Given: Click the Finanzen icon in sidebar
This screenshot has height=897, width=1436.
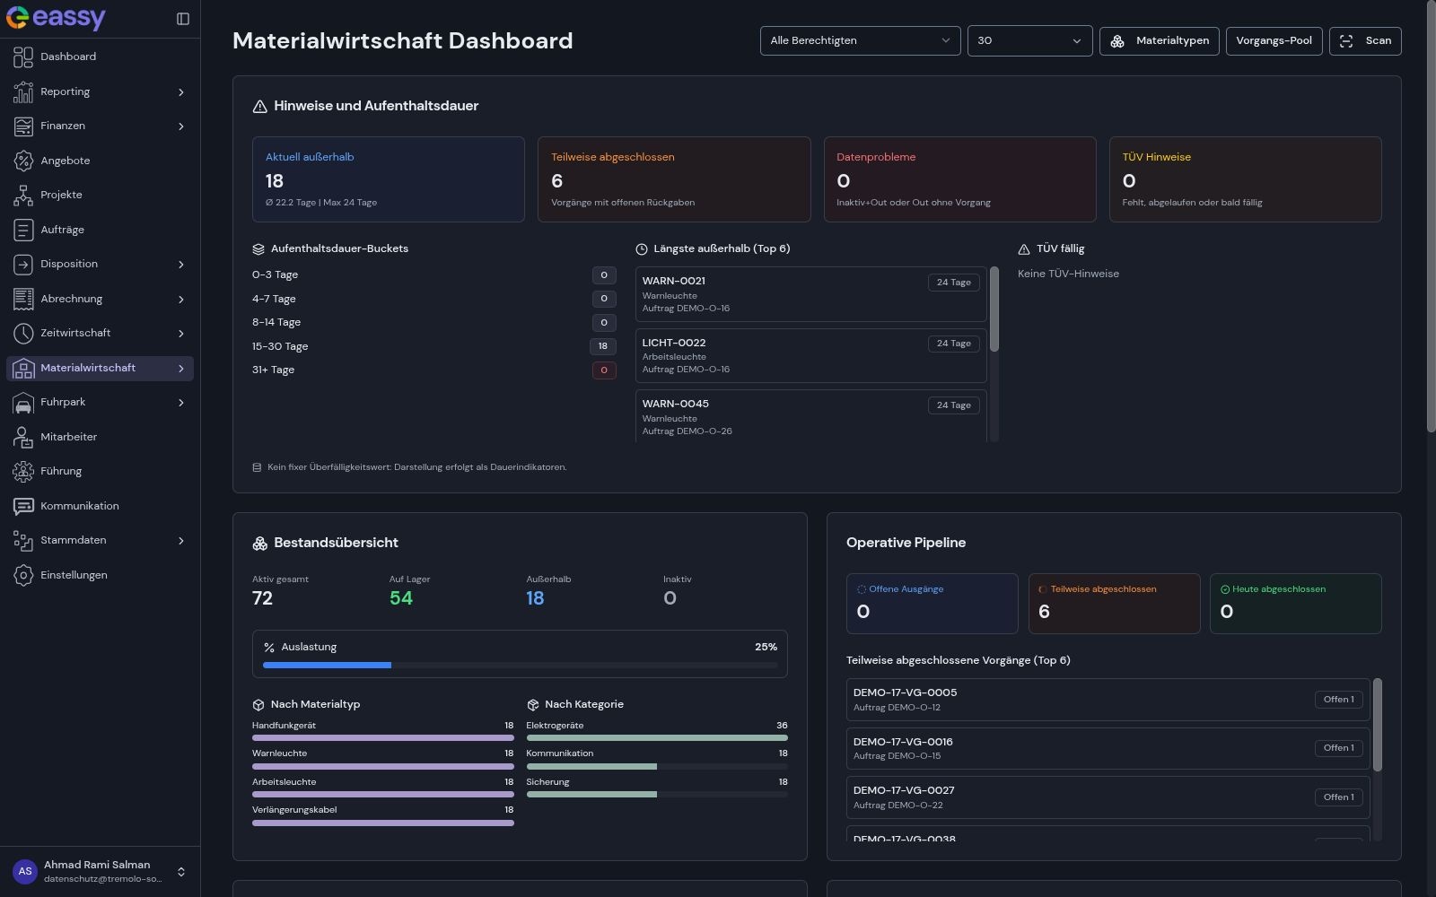Looking at the screenshot, I should coord(23,126).
